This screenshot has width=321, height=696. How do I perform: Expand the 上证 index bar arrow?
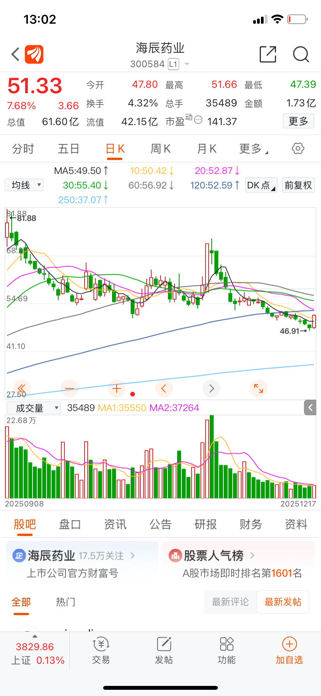coord(35,636)
